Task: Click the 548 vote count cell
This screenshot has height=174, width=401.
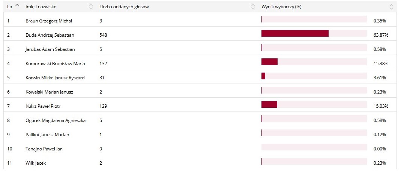Action: click(103, 35)
